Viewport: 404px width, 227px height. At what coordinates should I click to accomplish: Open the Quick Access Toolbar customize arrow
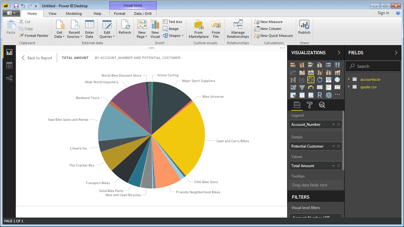point(36,6)
